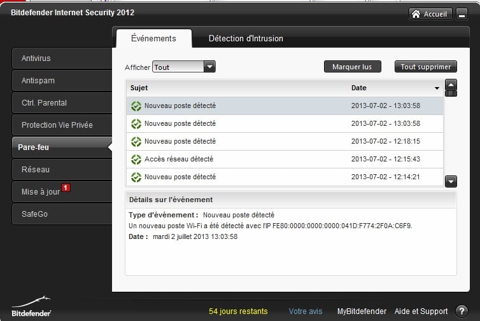Click the Tout supprimer button
The image size is (480, 321).
pos(425,67)
